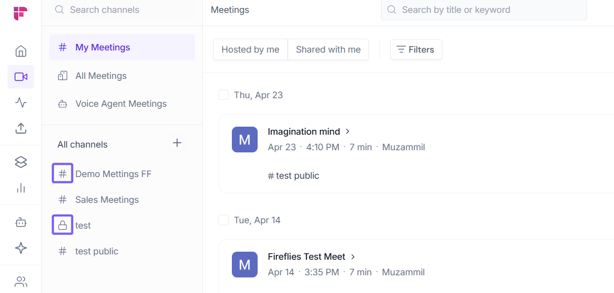Open the bar chart Analytics icon
This screenshot has height=293, width=614.
tap(21, 188)
